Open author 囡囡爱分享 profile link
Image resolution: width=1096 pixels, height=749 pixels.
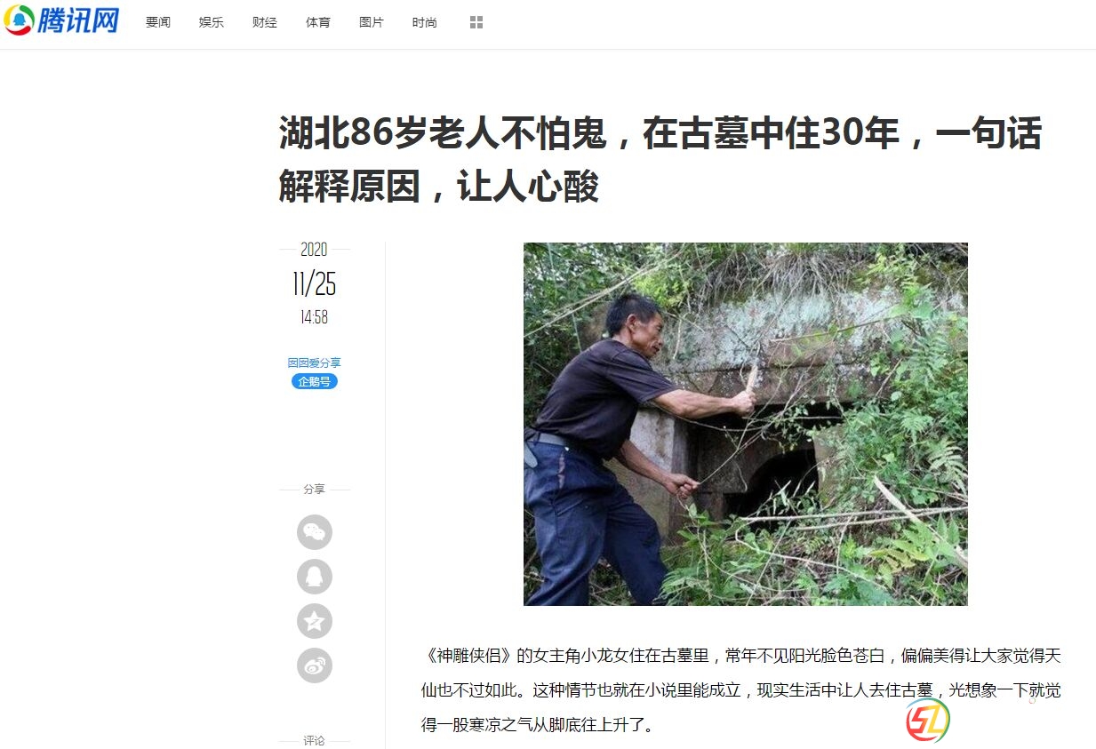coord(314,363)
